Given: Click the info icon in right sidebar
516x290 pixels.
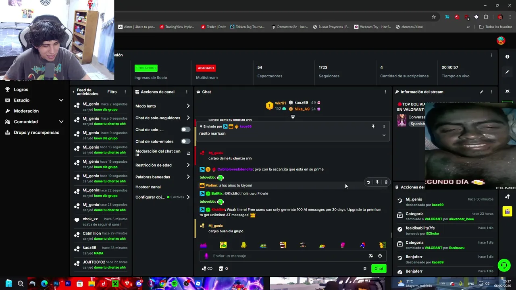Looking at the screenshot, I should tap(507, 57).
